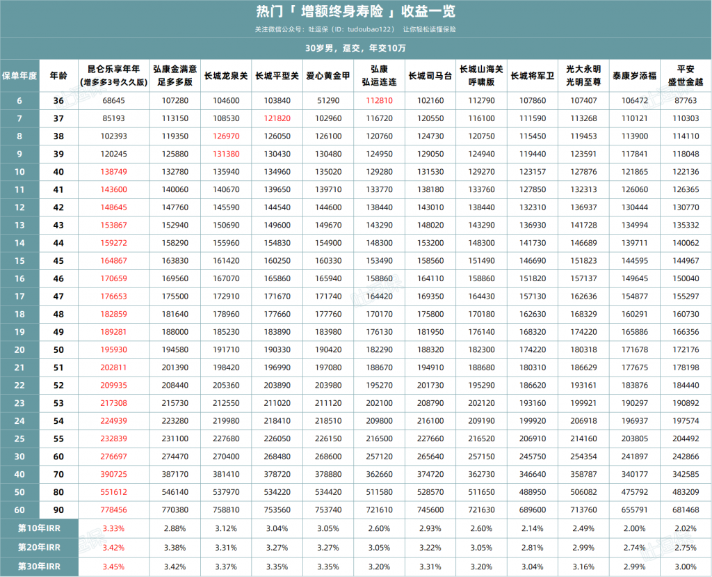Select the 保单年度 column header
Screen dimensions: 712x577
click(19, 76)
